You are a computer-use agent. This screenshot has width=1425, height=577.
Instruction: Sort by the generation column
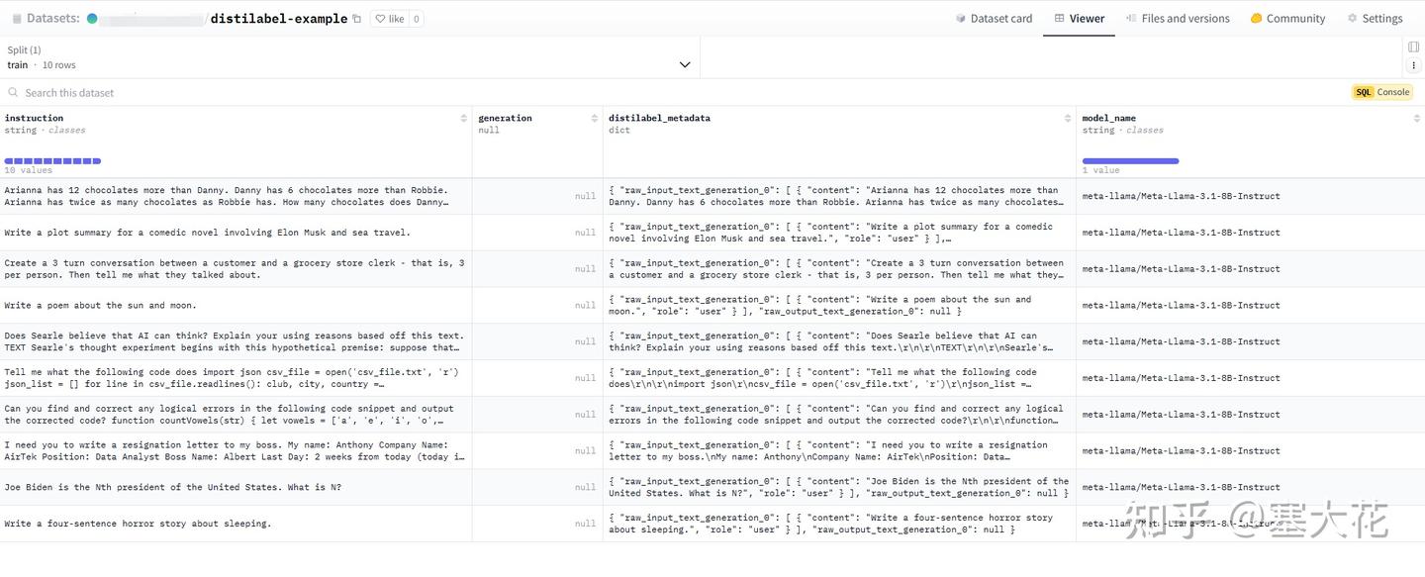pos(594,119)
